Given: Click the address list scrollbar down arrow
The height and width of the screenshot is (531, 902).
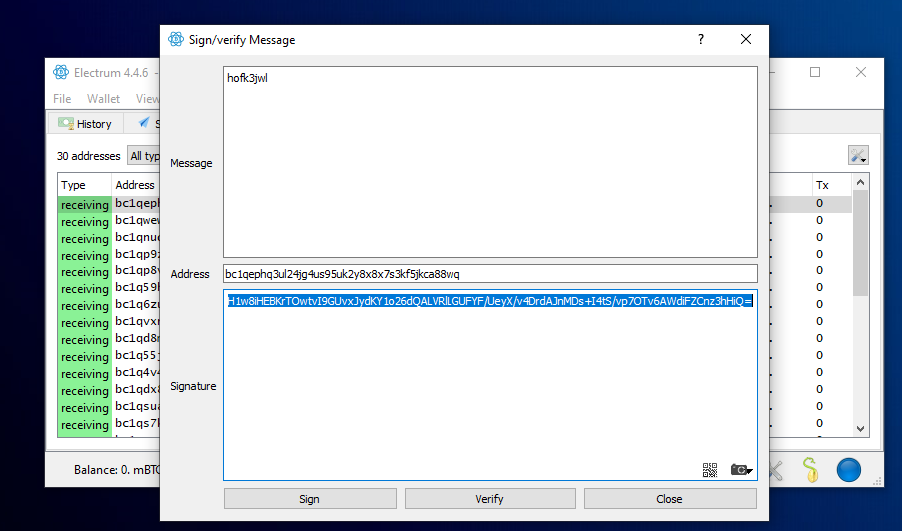Looking at the screenshot, I should [861, 428].
